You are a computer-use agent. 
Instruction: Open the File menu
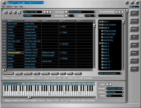(3, 7)
